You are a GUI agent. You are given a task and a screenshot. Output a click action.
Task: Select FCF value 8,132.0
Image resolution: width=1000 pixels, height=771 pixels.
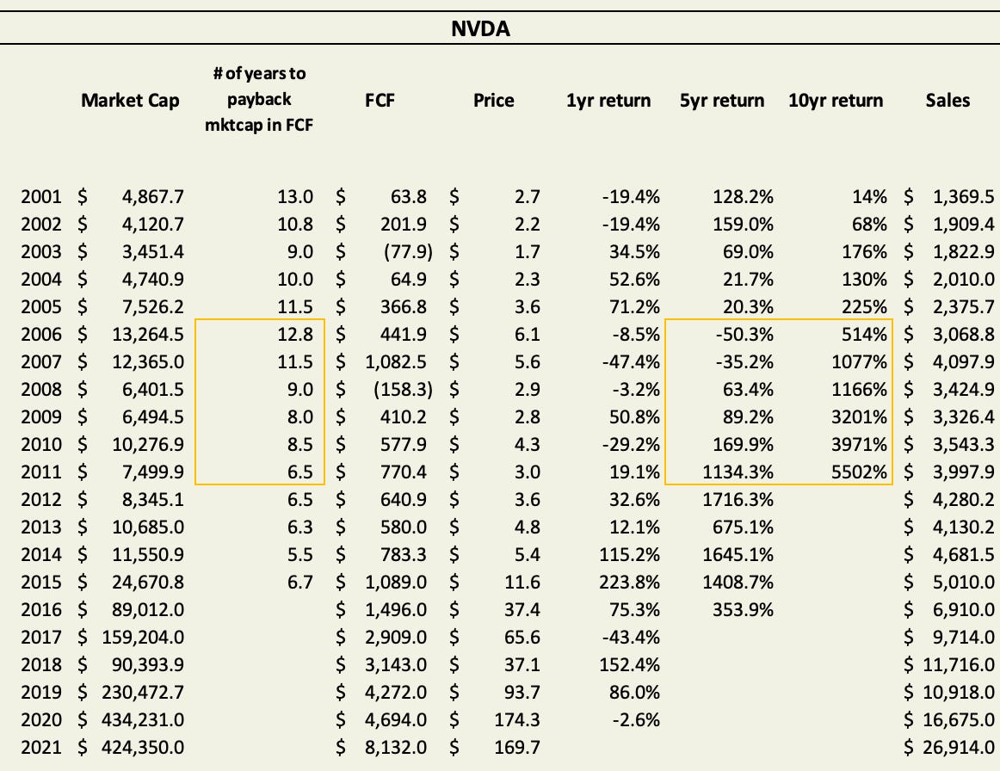(395, 747)
